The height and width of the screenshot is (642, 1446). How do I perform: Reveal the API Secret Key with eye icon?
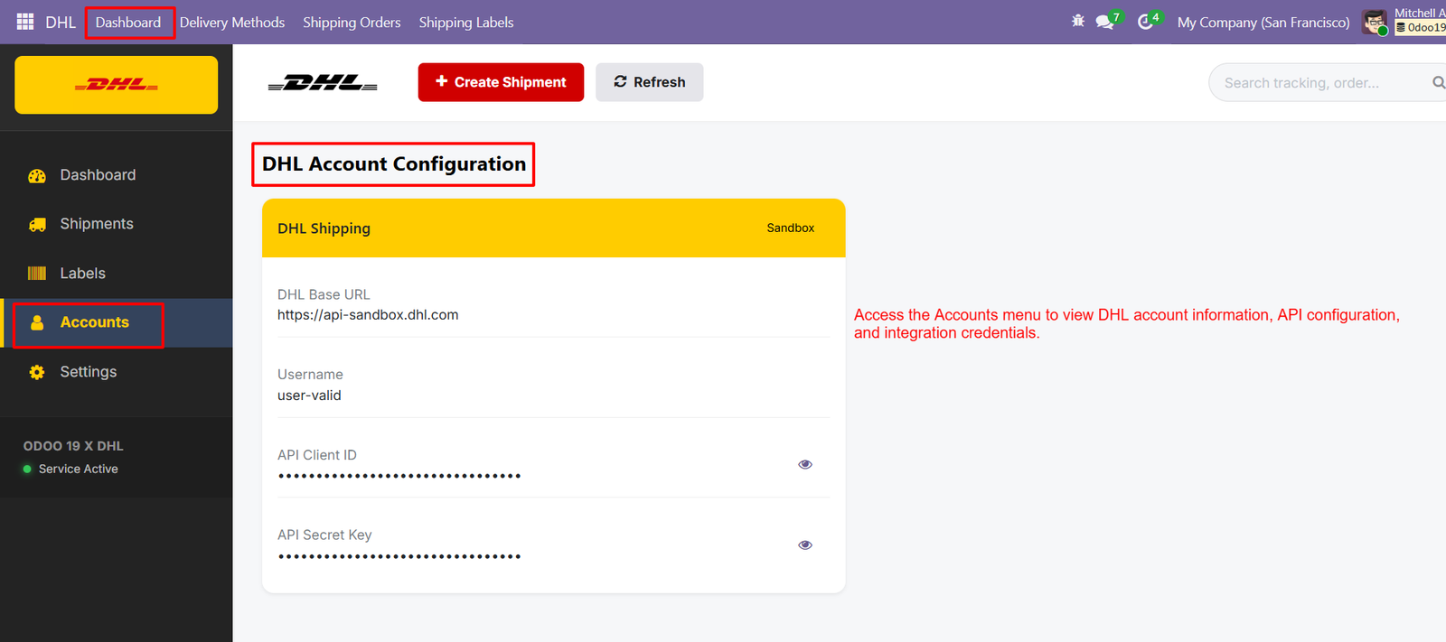tap(805, 544)
